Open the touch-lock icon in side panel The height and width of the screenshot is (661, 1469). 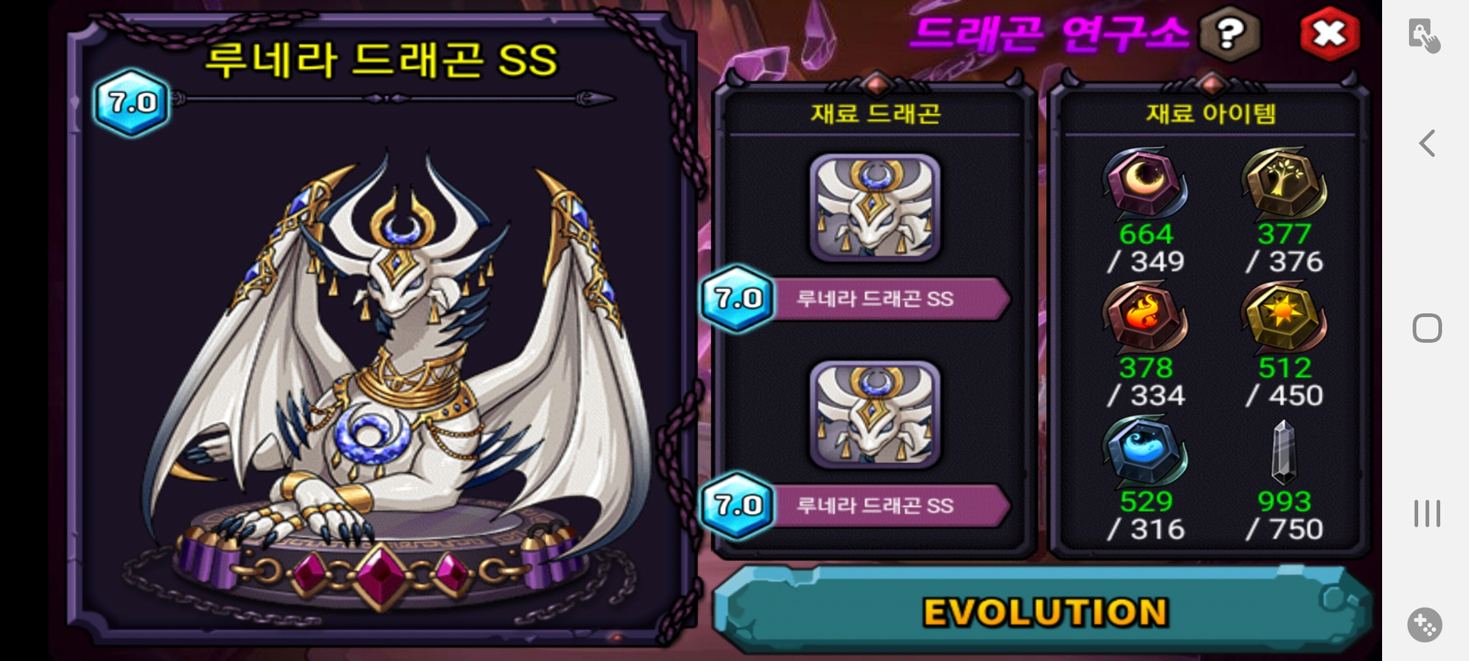tap(1424, 35)
